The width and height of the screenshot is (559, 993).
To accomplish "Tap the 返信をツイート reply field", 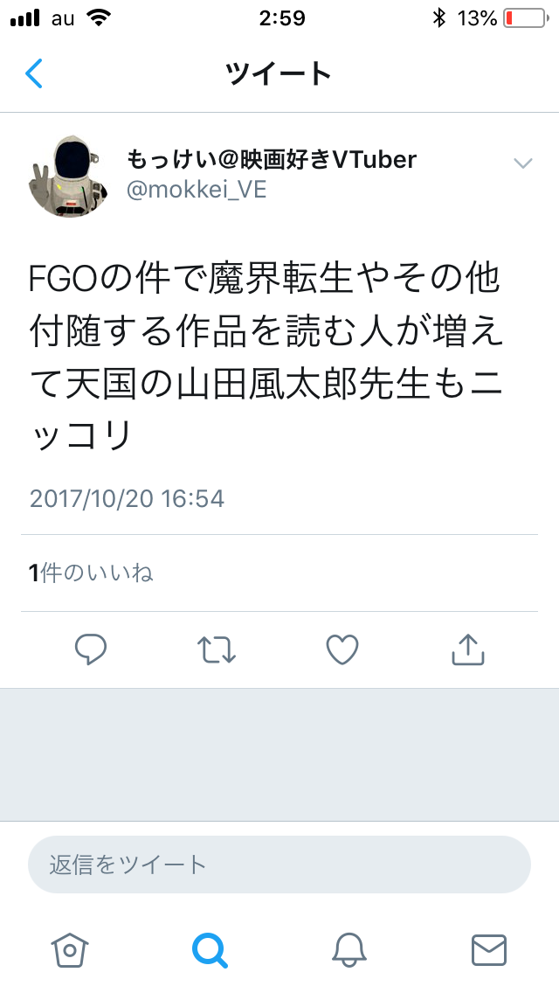I will pos(279,865).
